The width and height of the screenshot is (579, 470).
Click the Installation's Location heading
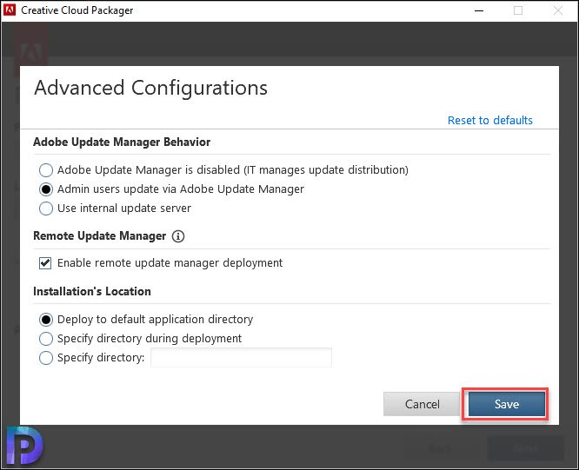pyautogui.click(x=92, y=291)
